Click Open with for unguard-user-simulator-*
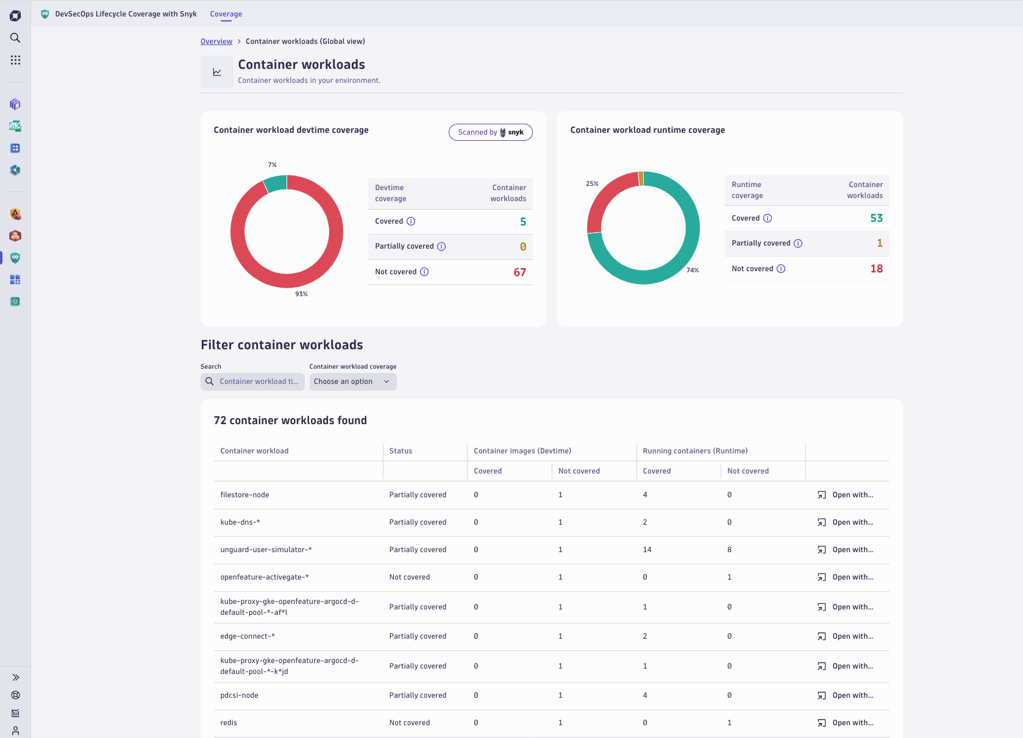The height and width of the screenshot is (738, 1023). [846, 550]
